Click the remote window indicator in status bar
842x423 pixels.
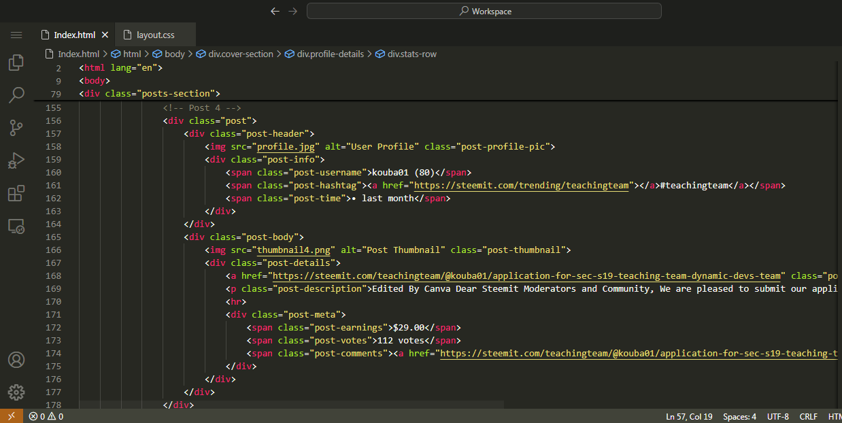point(11,416)
